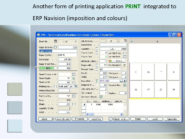This screenshot has height=139, width=185.
Task: Open the Sheet button dropdown arrow
Action: coord(52,119)
